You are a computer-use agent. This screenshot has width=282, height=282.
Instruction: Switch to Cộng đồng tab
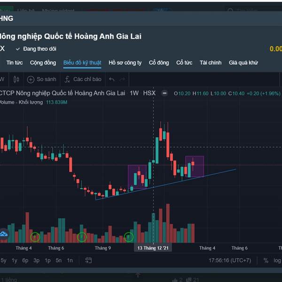point(43,63)
